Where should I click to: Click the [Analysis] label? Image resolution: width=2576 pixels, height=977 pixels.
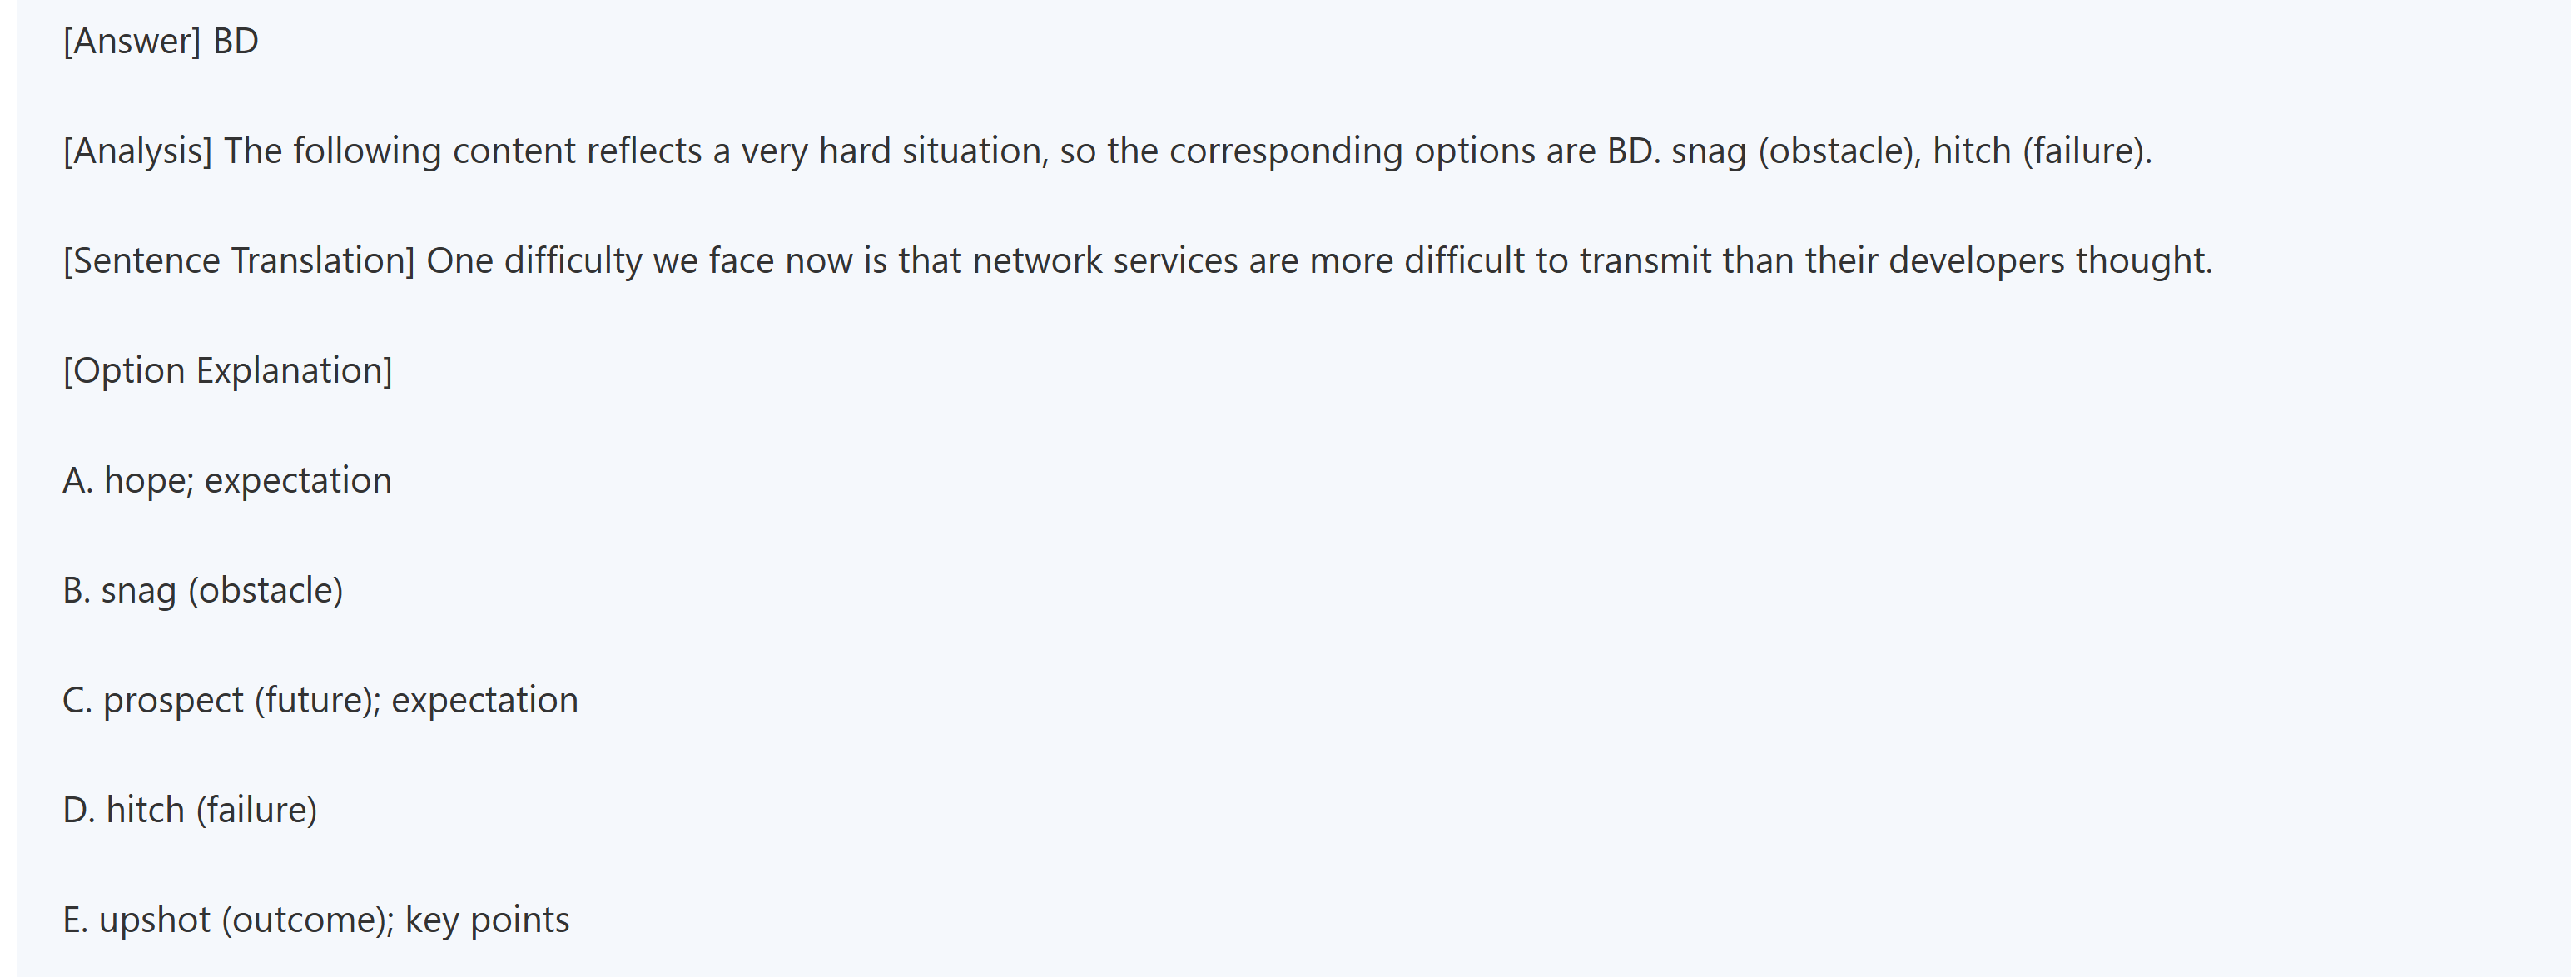[137, 152]
